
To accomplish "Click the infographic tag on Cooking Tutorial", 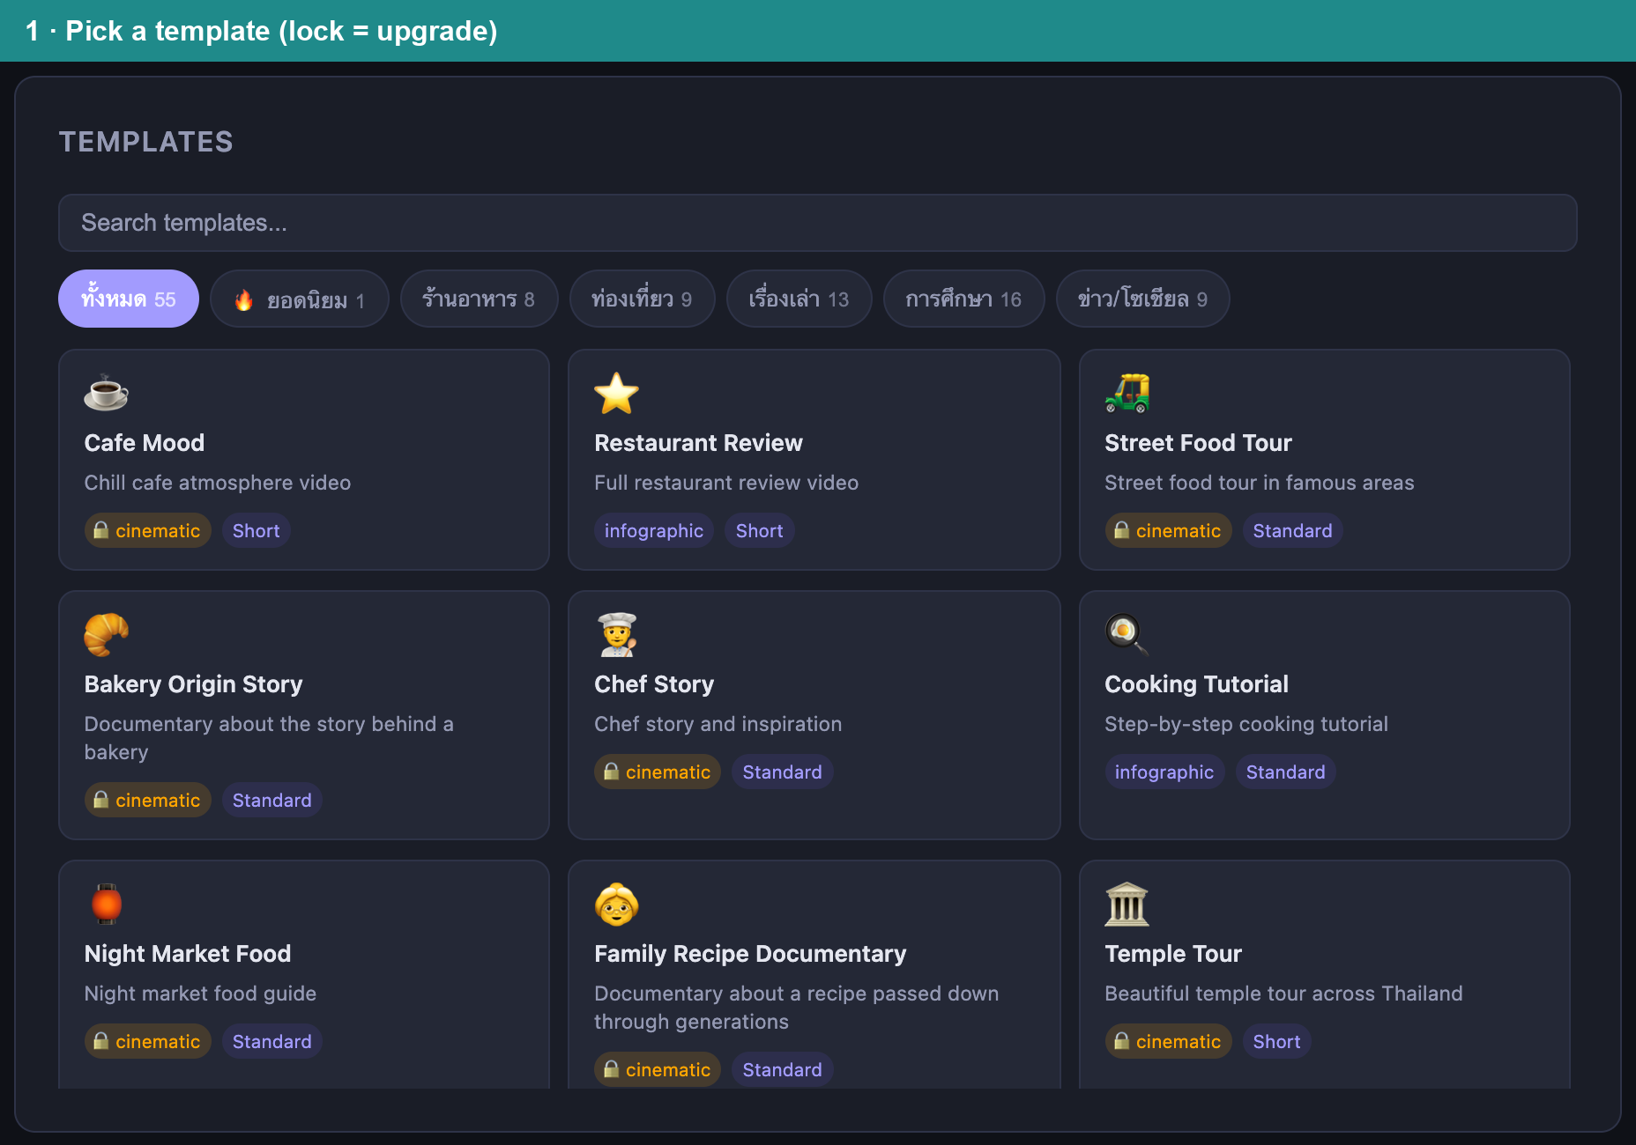I will pos(1164,772).
